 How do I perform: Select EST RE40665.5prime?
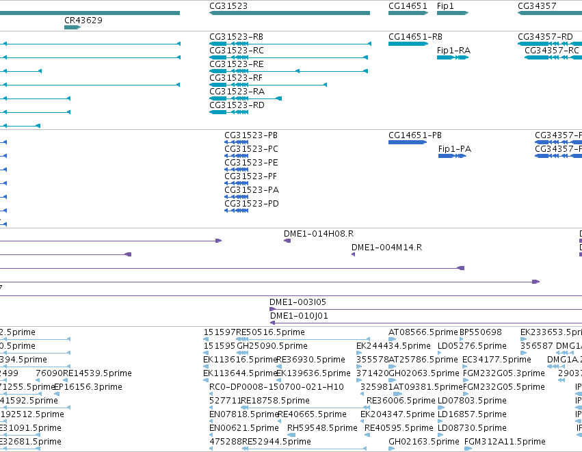(279, 421)
